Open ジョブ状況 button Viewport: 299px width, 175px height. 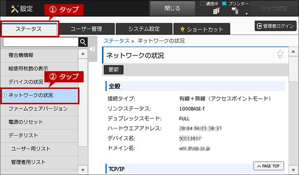pos(274,8)
